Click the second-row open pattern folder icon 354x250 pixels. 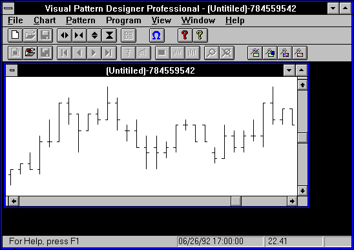pyautogui.click(x=30, y=53)
